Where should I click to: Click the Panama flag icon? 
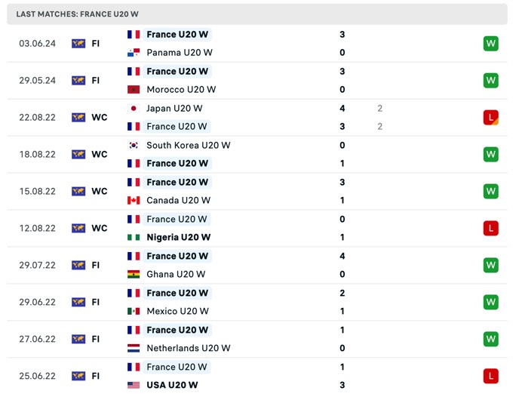(134, 53)
